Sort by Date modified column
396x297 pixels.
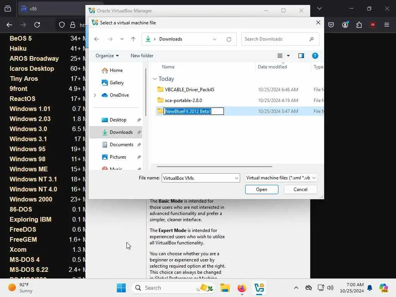pos(272,67)
